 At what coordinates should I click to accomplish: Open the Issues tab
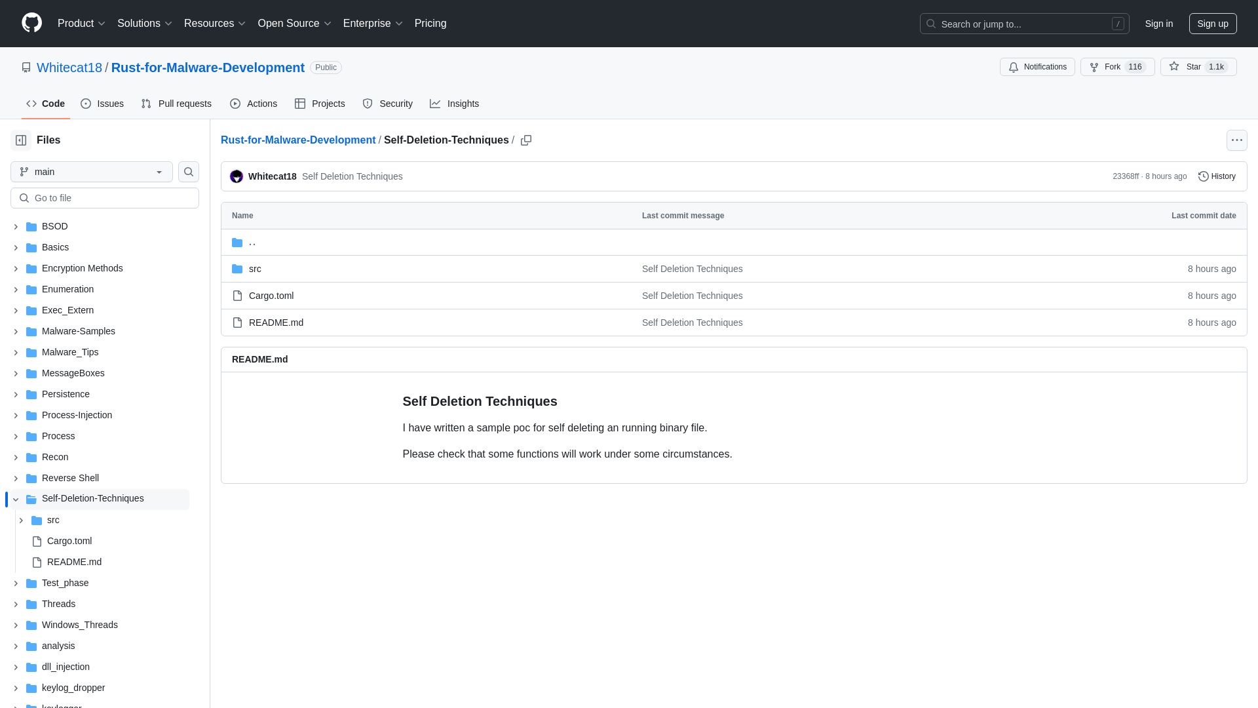click(102, 104)
